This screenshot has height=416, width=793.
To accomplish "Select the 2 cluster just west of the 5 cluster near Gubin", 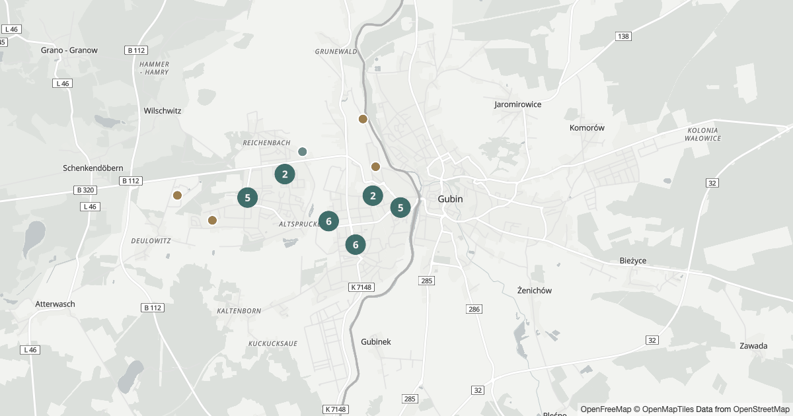I will (x=373, y=195).
